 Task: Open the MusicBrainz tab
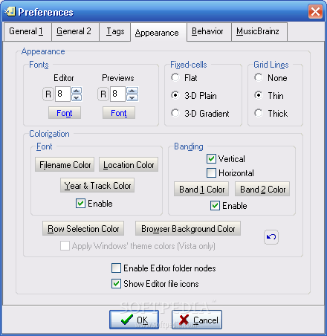259,32
